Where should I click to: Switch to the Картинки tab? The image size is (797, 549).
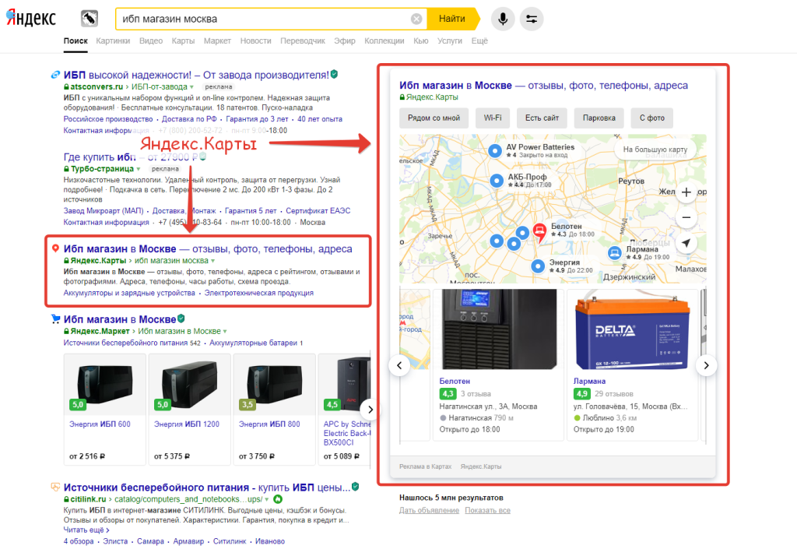[x=113, y=40]
